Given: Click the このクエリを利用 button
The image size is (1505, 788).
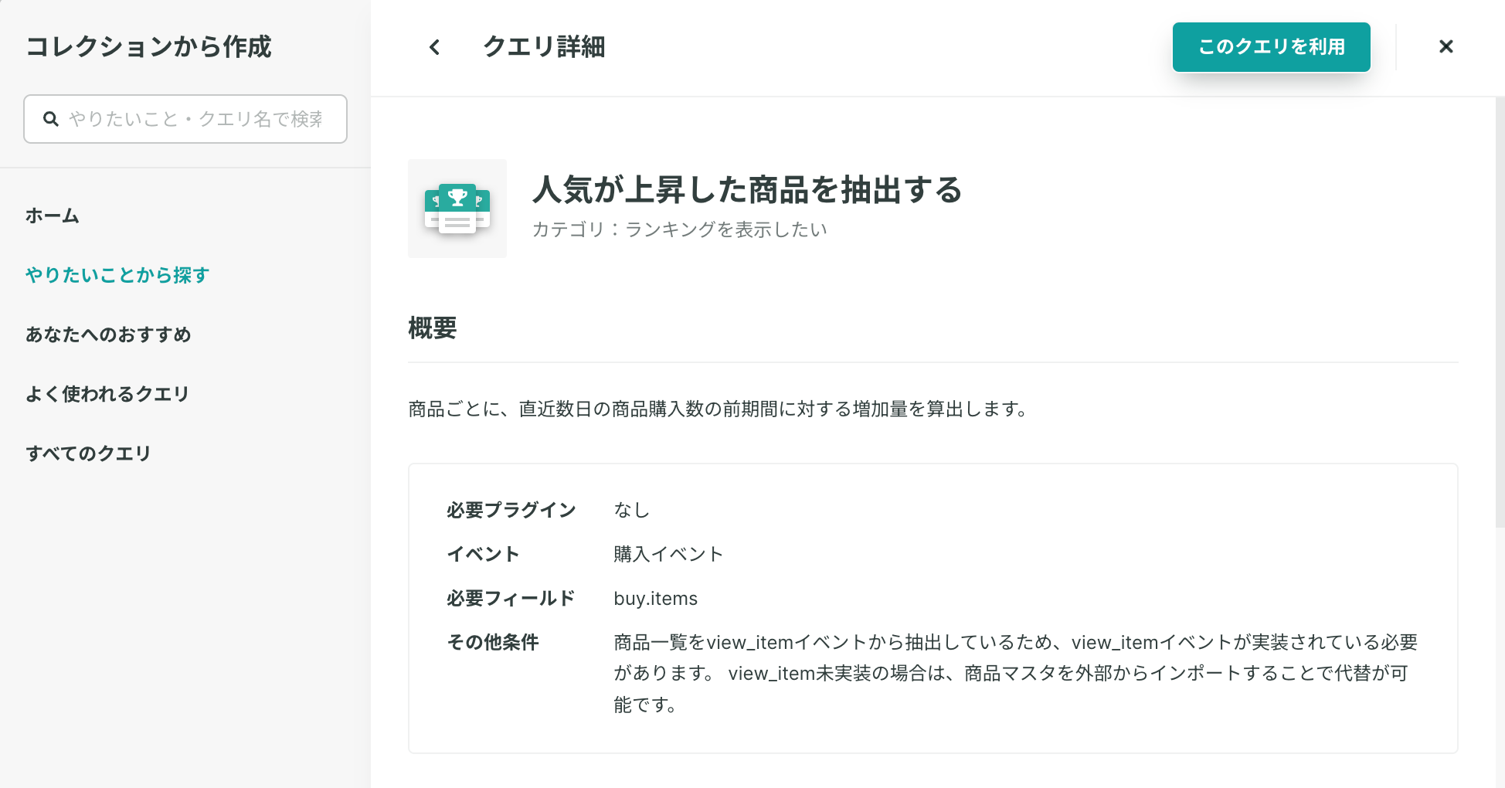Looking at the screenshot, I should 1272,47.
